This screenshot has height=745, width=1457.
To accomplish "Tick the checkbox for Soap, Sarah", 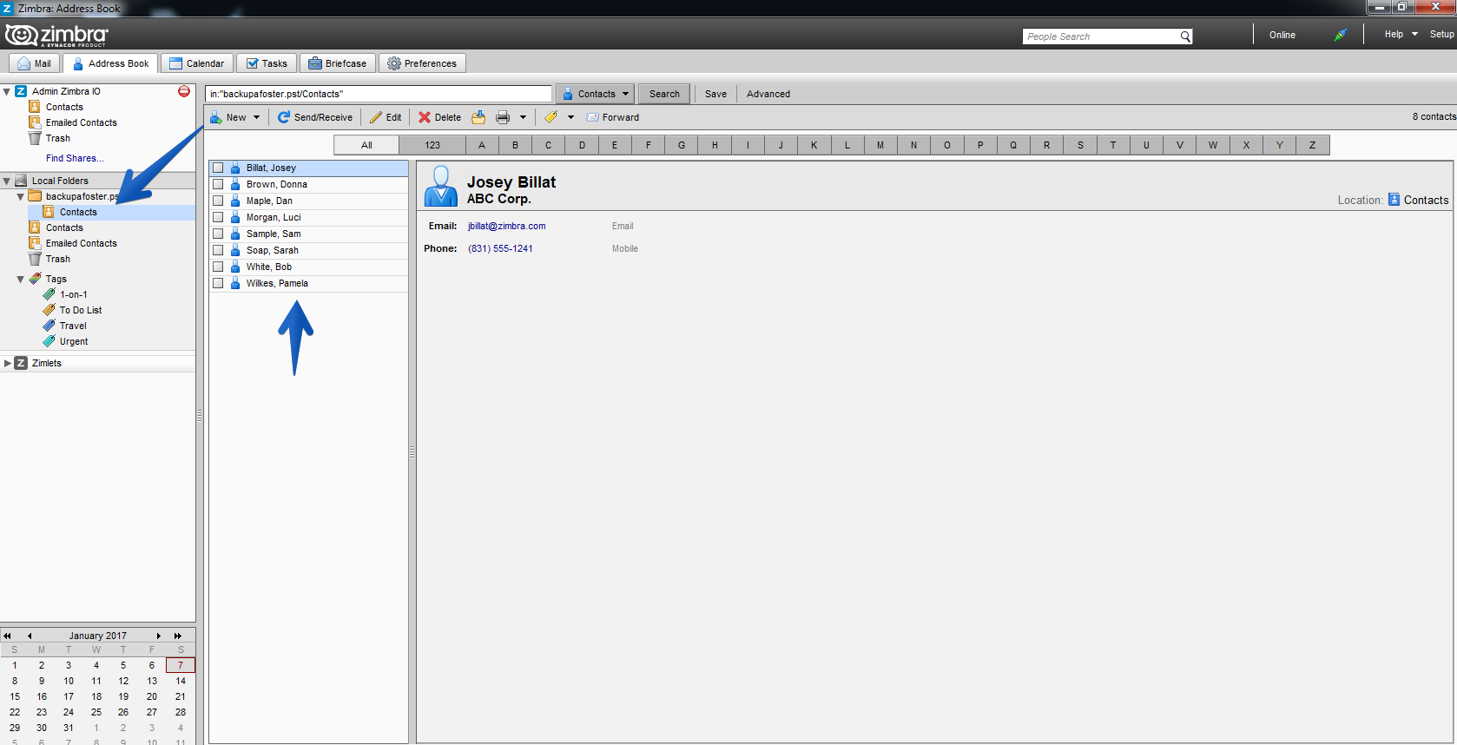I will click(218, 250).
